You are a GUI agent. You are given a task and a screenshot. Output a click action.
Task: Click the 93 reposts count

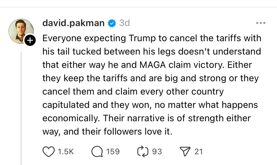click(157, 151)
